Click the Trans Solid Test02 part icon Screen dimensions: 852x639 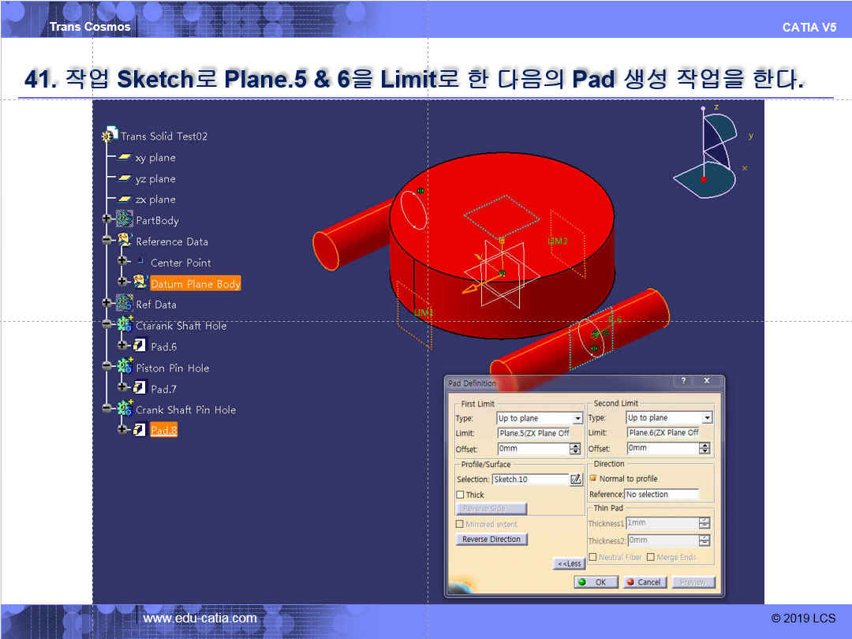coord(109,136)
